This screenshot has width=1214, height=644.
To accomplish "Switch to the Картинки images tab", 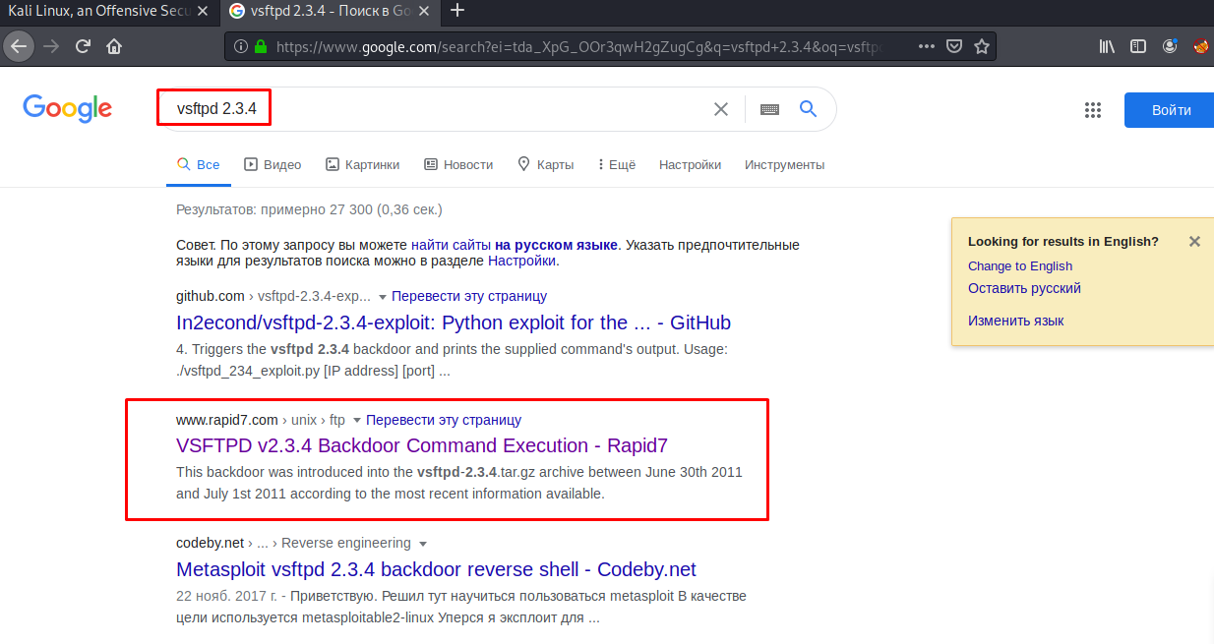I will point(362,165).
